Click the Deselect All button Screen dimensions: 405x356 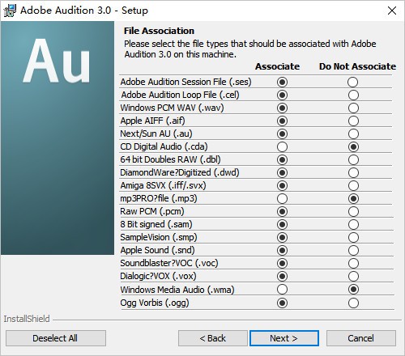pos(56,338)
